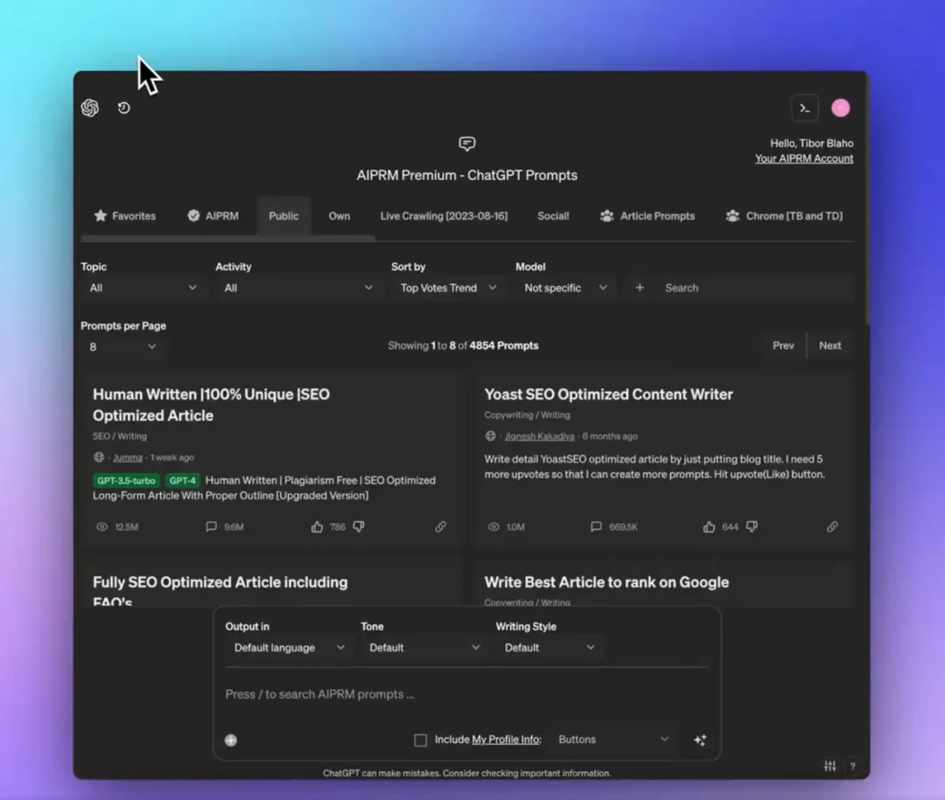
Task: Open the terminal prompt icon
Action: 804,108
